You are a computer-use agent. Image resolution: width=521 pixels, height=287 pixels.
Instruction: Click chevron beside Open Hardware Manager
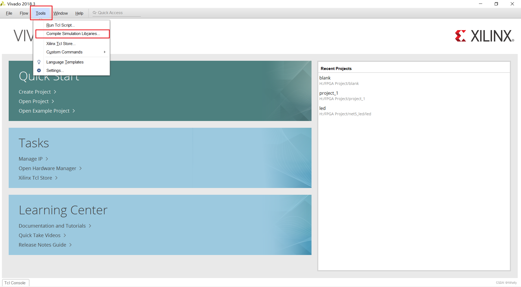click(x=81, y=168)
